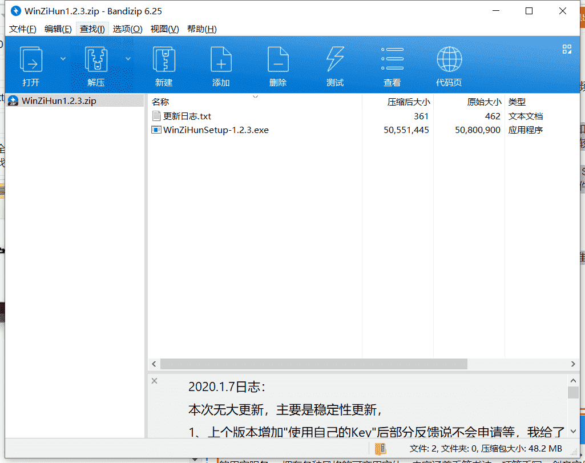This screenshot has height=463, width=585.
Task: Click the horizontal scrollbar right arrow
Action: [x=573, y=364]
